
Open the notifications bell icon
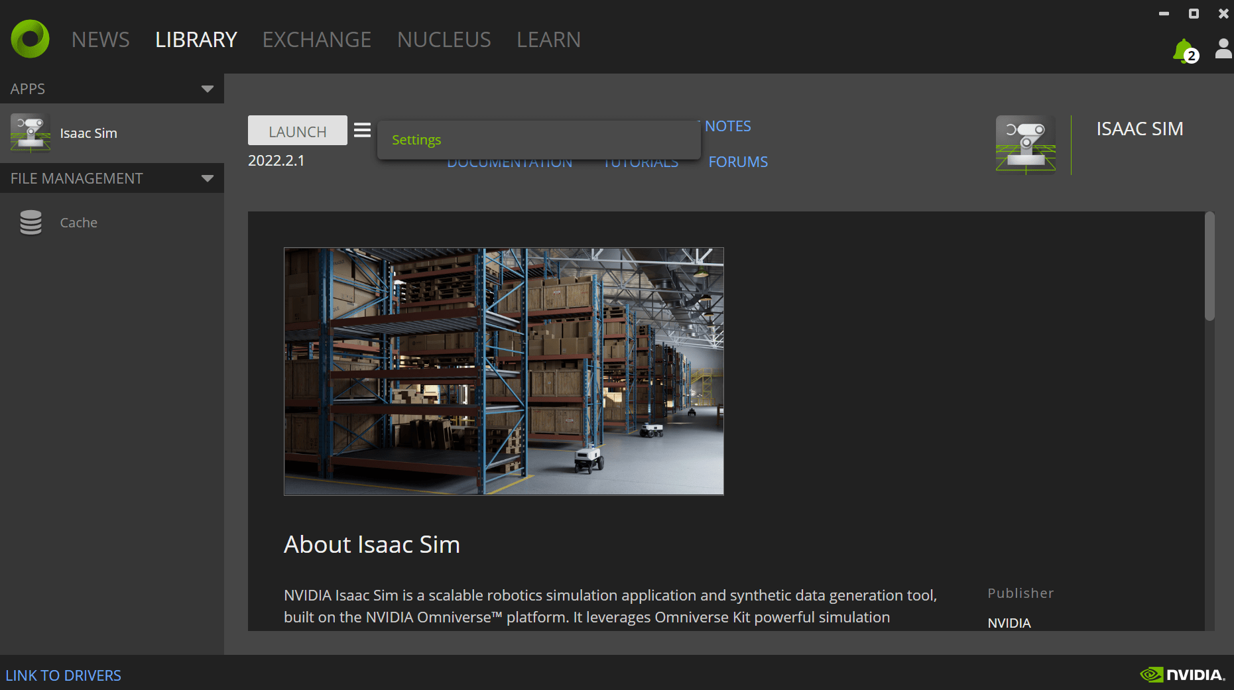pos(1182,50)
